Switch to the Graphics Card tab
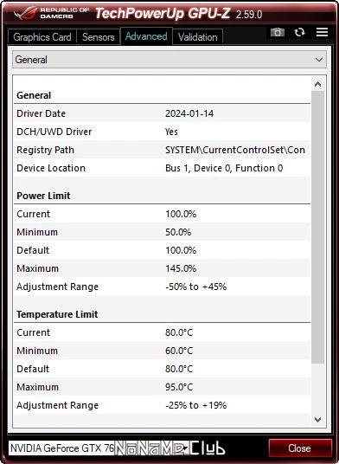Image resolution: width=339 pixels, height=464 pixels. tap(42, 37)
